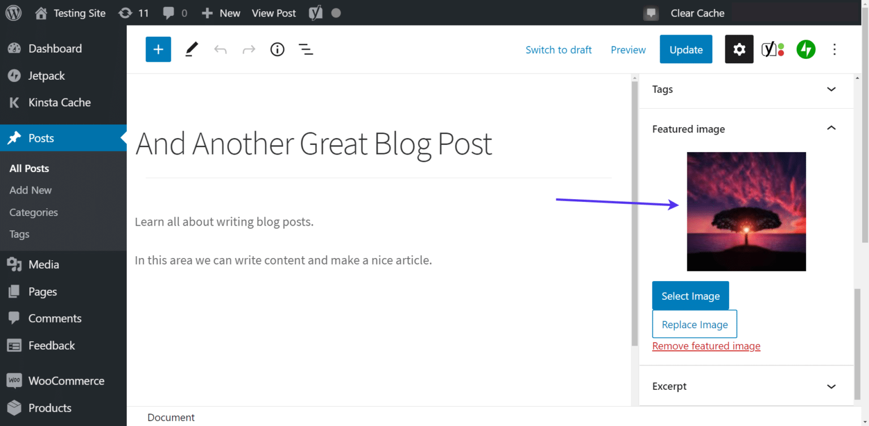Image resolution: width=869 pixels, height=426 pixels.
Task: Open the editor Settings gear
Action: (x=739, y=49)
